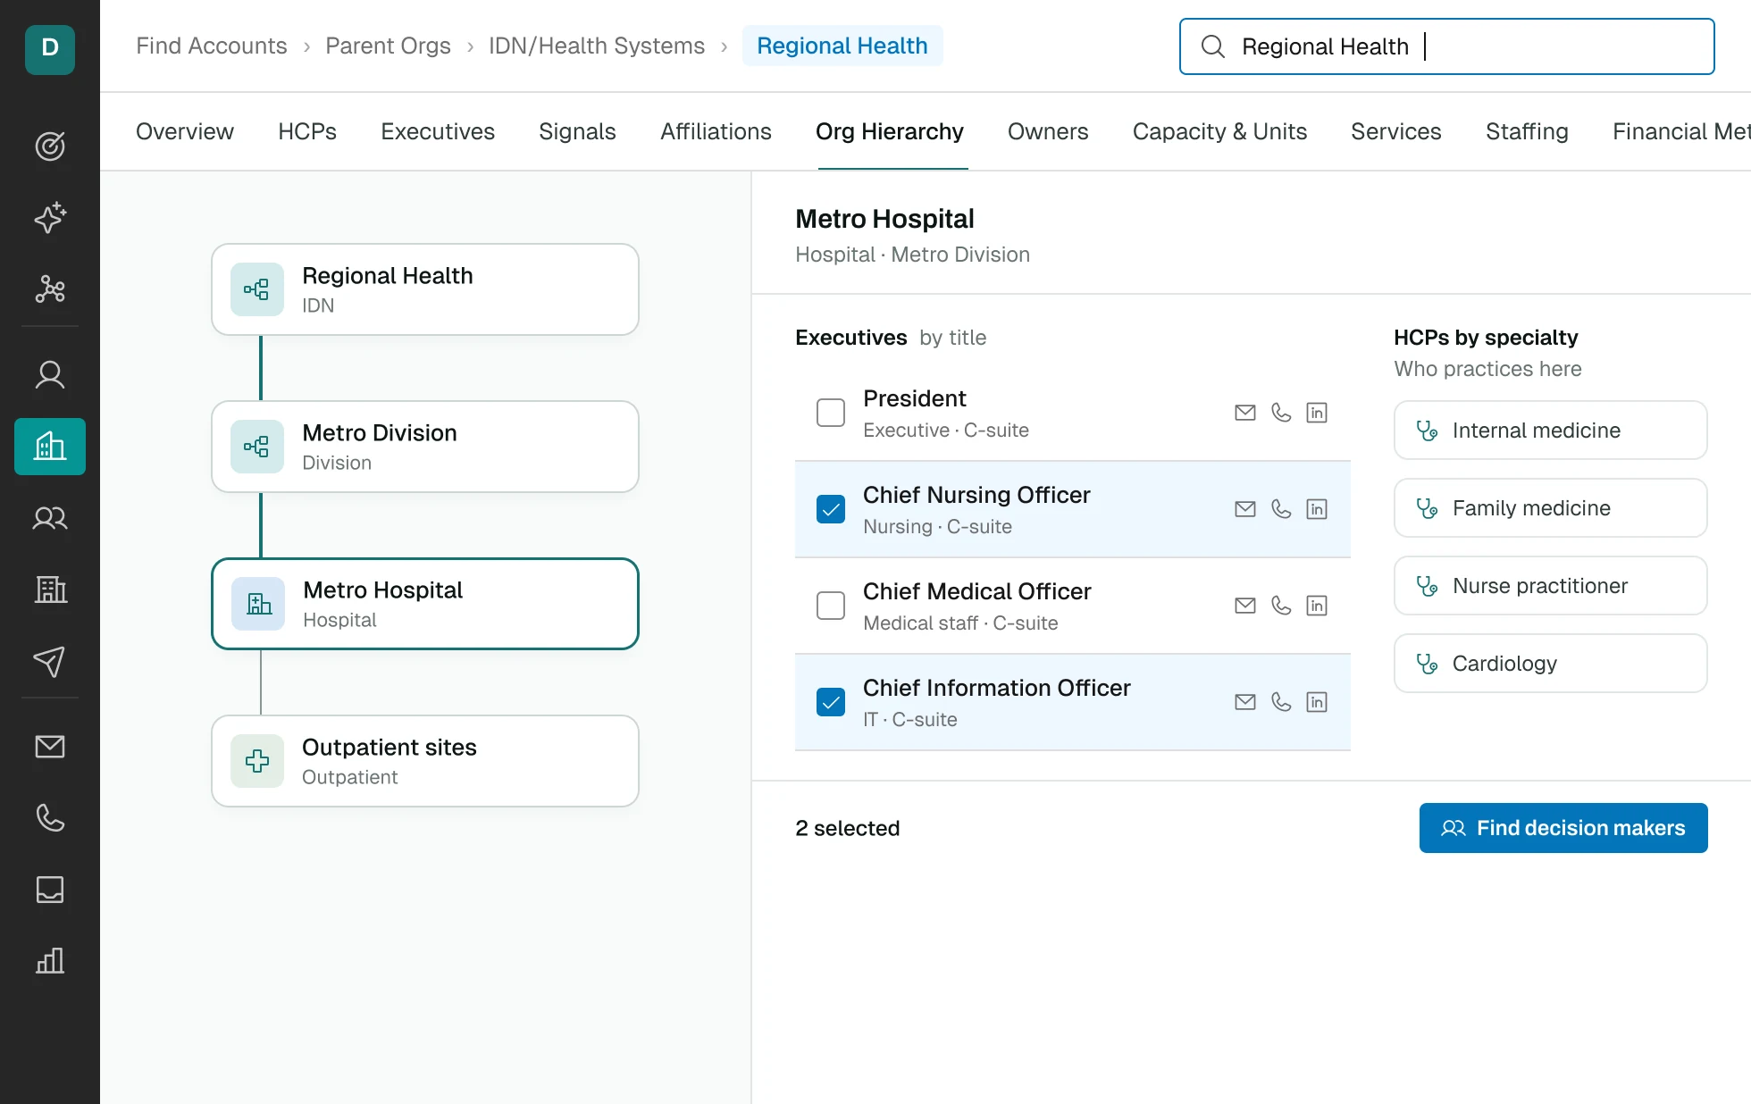The image size is (1751, 1104).
Task: Click the email icon for President
Action: tap(1245, 413)
